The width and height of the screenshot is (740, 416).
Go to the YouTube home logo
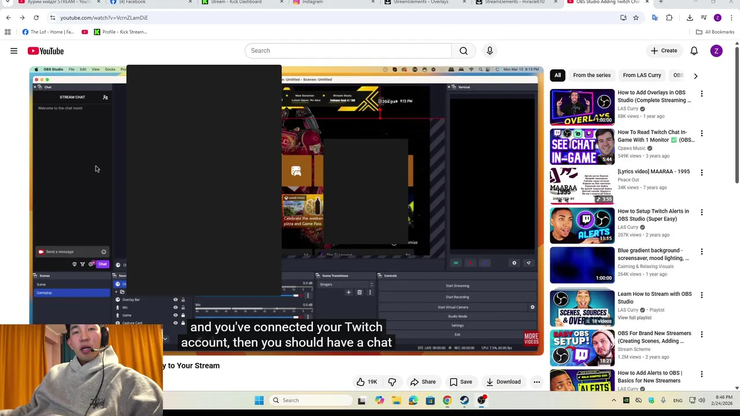pyautogui.click(x=46, y=51)
